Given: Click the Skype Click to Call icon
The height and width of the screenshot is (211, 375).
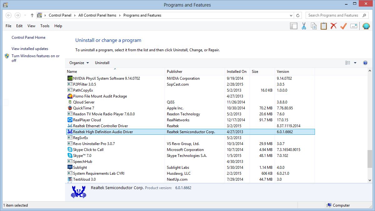Looking at the screenshot, I should (70, 150).
